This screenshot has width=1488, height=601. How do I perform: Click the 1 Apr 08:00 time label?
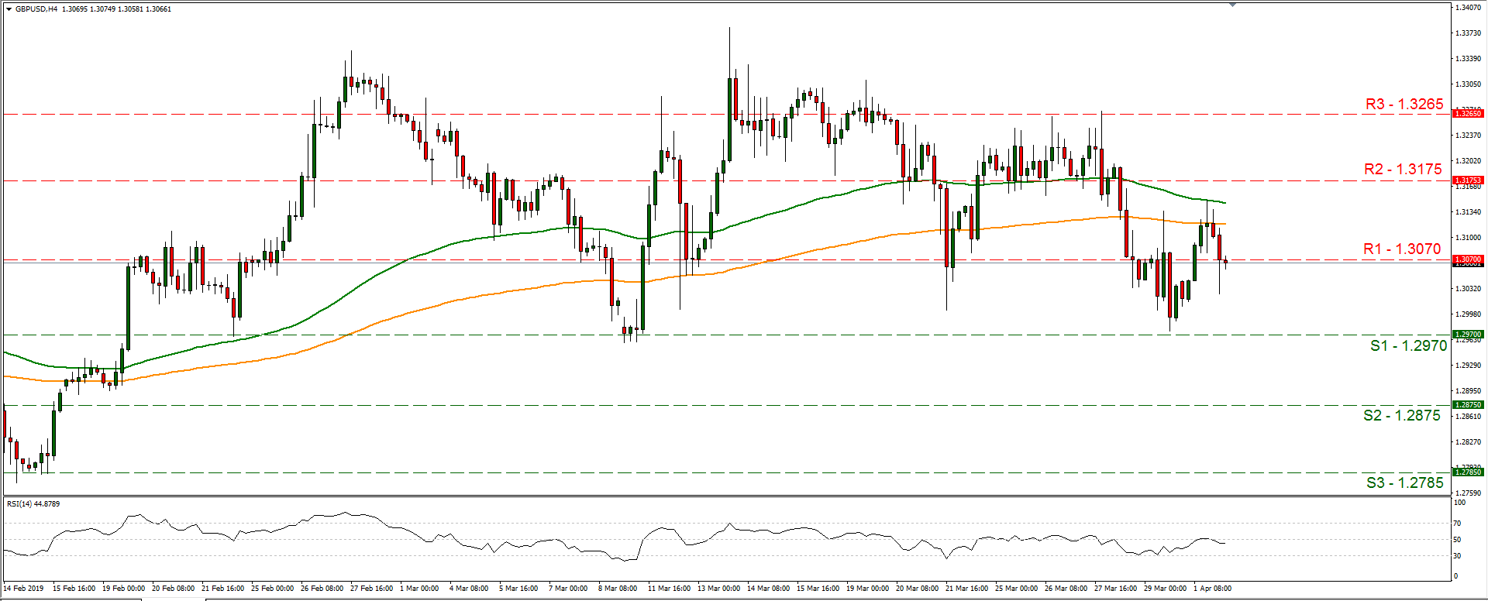1212,589
